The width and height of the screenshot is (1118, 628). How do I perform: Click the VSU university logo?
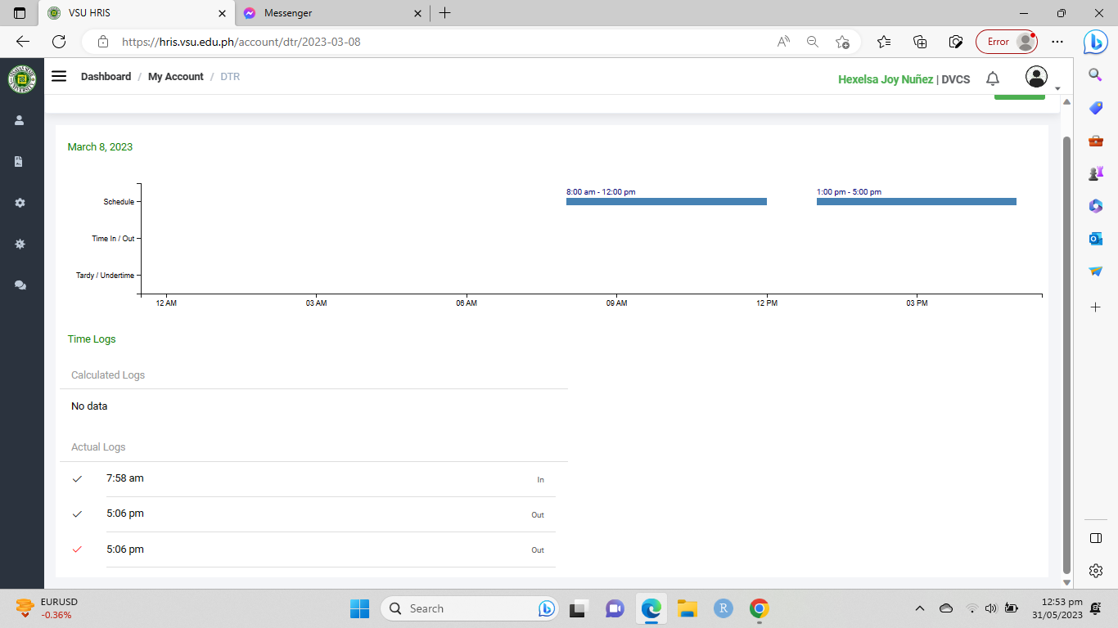[x=21, y=79]
